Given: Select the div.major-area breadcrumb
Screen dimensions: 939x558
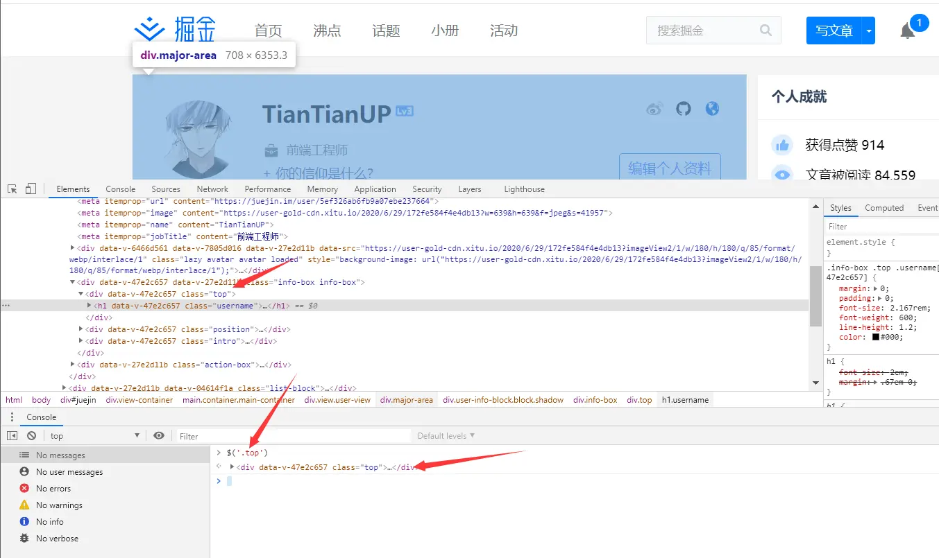Looking at the screenshot, I should point(407,400).
